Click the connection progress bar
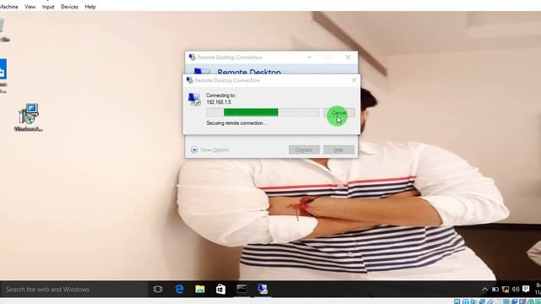 (x=263, y=112)
